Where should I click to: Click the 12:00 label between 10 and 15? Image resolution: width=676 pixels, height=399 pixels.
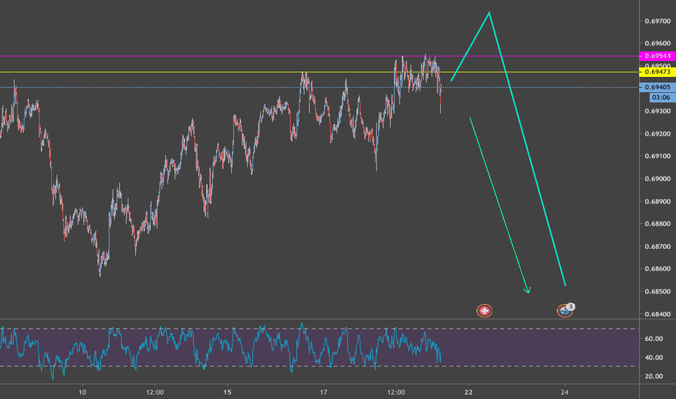tap(154, 392)
